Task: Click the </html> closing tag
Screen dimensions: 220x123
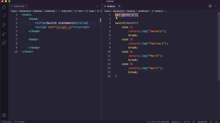Action: coord(27,52)
